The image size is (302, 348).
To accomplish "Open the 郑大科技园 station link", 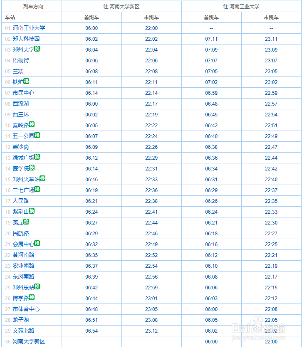I will coord(26,39).
